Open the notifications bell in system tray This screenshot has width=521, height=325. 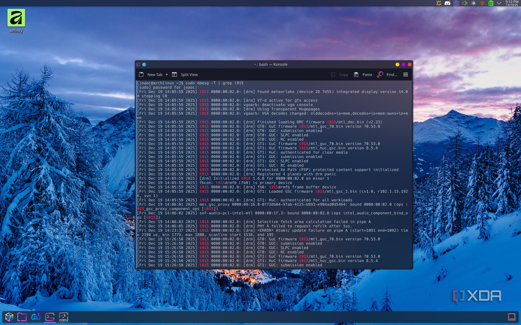pos(439,3)
